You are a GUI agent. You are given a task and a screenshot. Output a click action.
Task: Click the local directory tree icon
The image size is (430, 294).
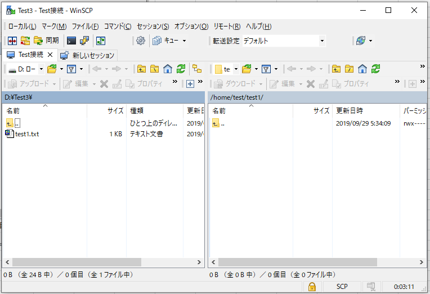tap(197, 69)
